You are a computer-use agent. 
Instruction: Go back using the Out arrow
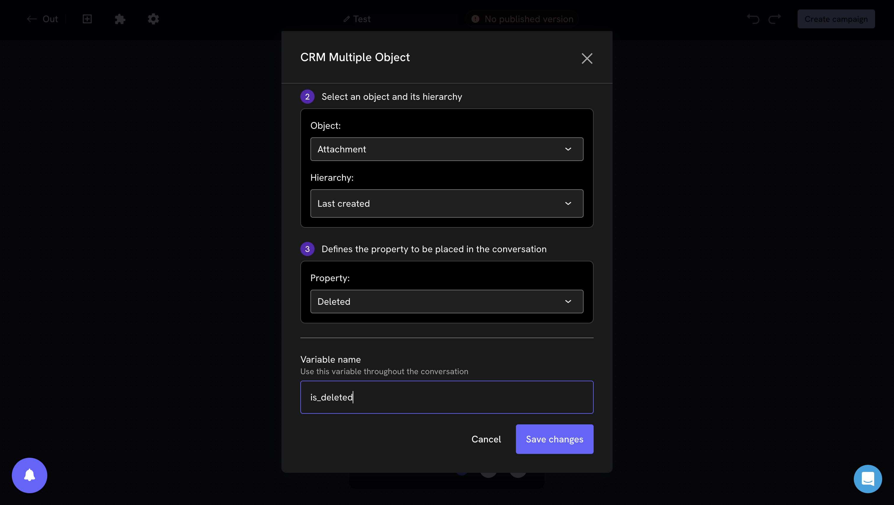point(32,19)
